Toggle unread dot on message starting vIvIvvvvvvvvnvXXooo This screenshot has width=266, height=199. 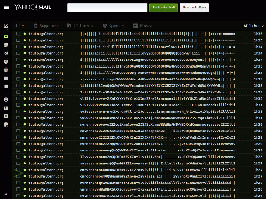click(25, 105)
